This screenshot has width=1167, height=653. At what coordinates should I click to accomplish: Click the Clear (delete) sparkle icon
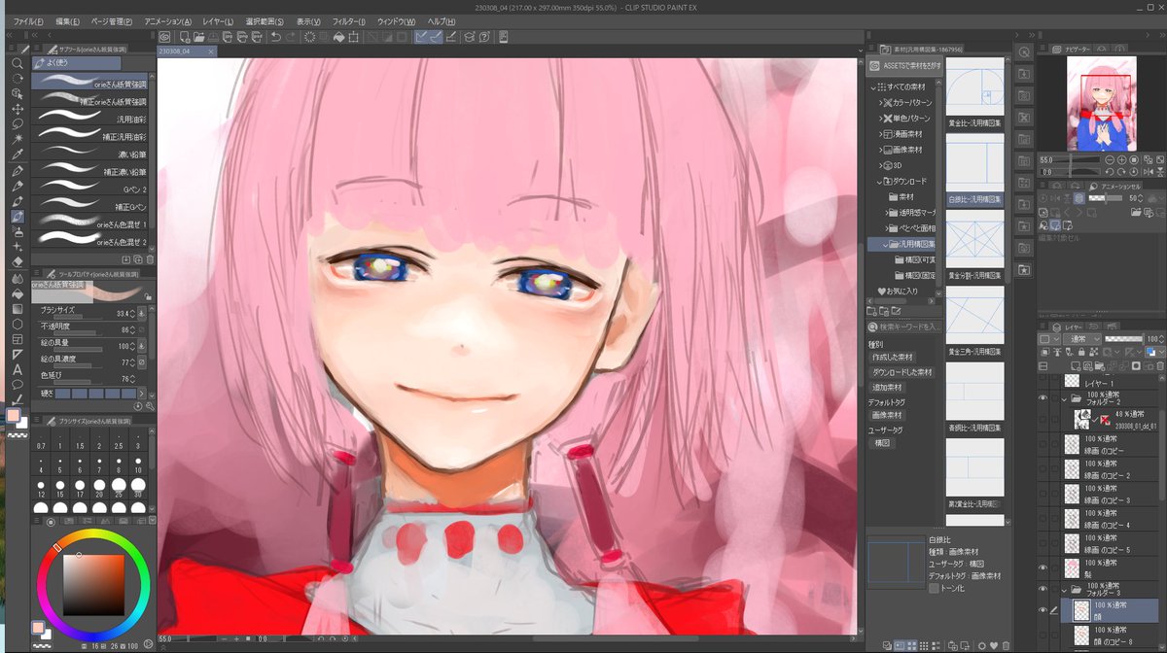pos(309,37)
